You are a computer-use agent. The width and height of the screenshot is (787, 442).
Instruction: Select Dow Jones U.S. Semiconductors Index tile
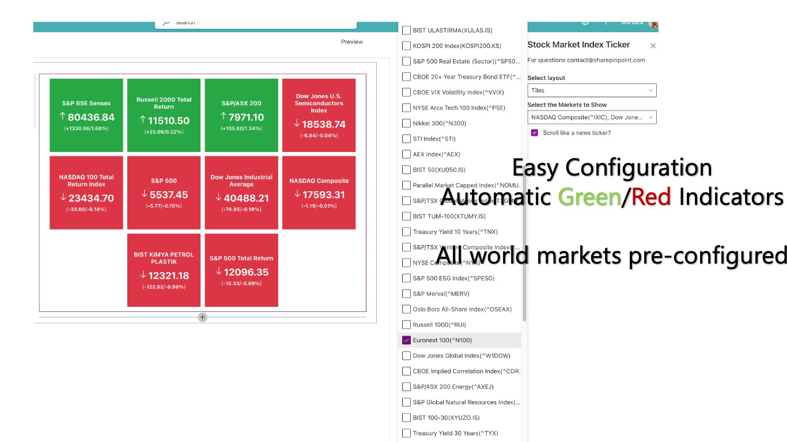click(x=319, y=115)
